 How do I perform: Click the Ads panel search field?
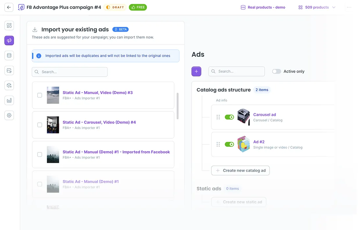237,71
